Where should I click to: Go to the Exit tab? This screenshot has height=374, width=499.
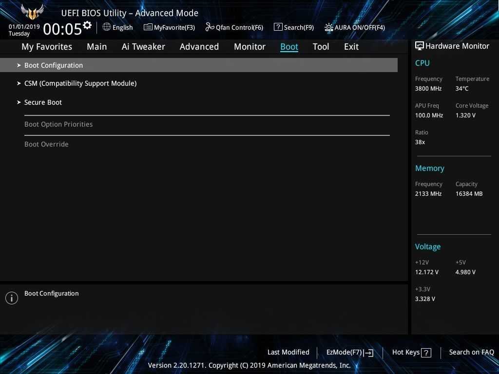click(x=351, y=47)
